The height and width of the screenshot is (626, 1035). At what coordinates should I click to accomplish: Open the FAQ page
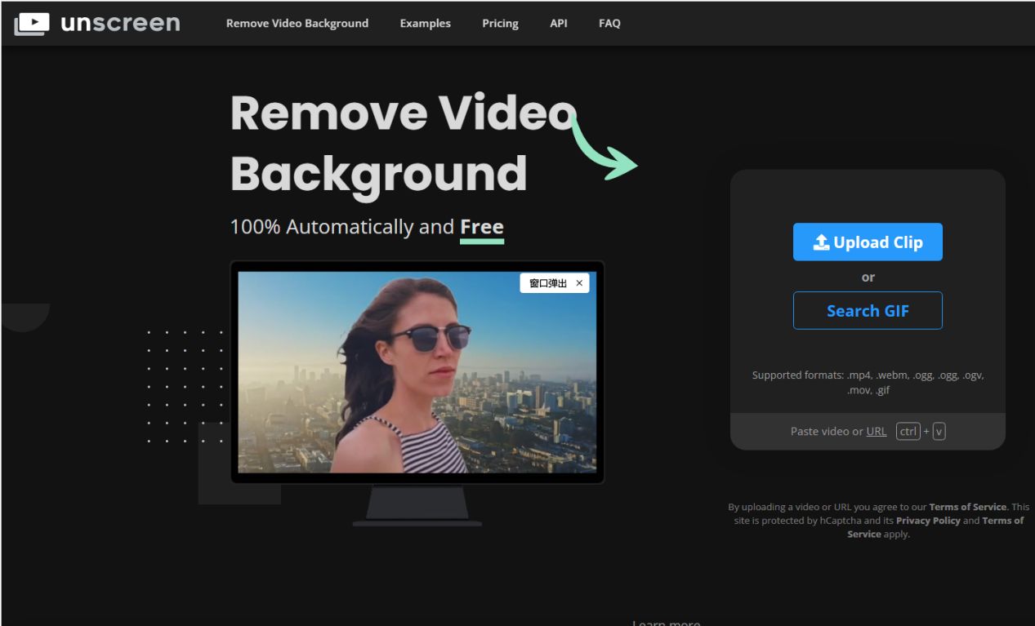click(x=609, y=24)
